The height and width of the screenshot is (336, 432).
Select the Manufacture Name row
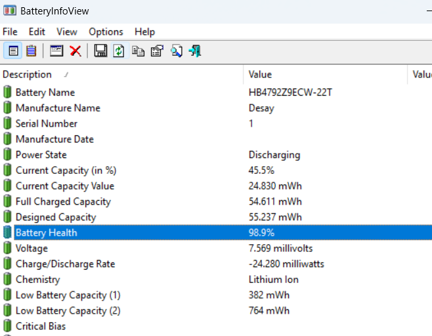pos(216,108)
